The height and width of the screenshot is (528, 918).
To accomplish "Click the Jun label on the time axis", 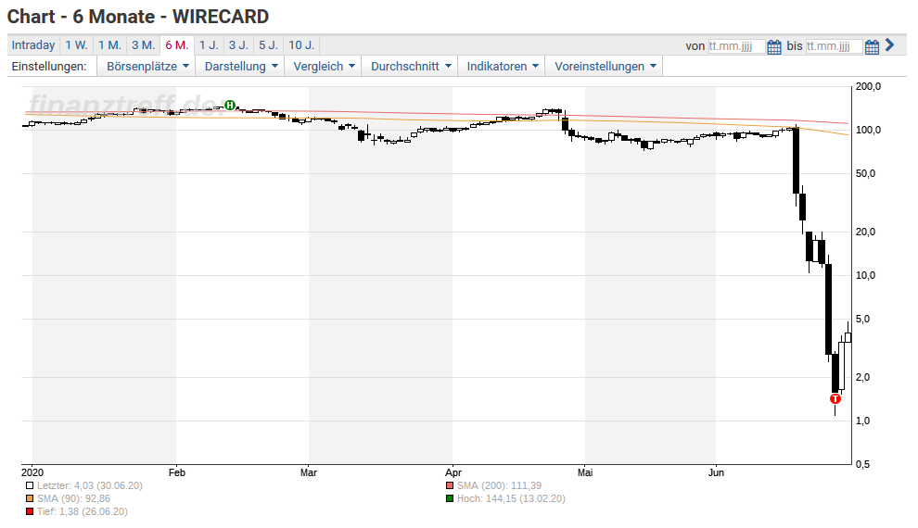I will pyautogui.click(x=716, y=472).
